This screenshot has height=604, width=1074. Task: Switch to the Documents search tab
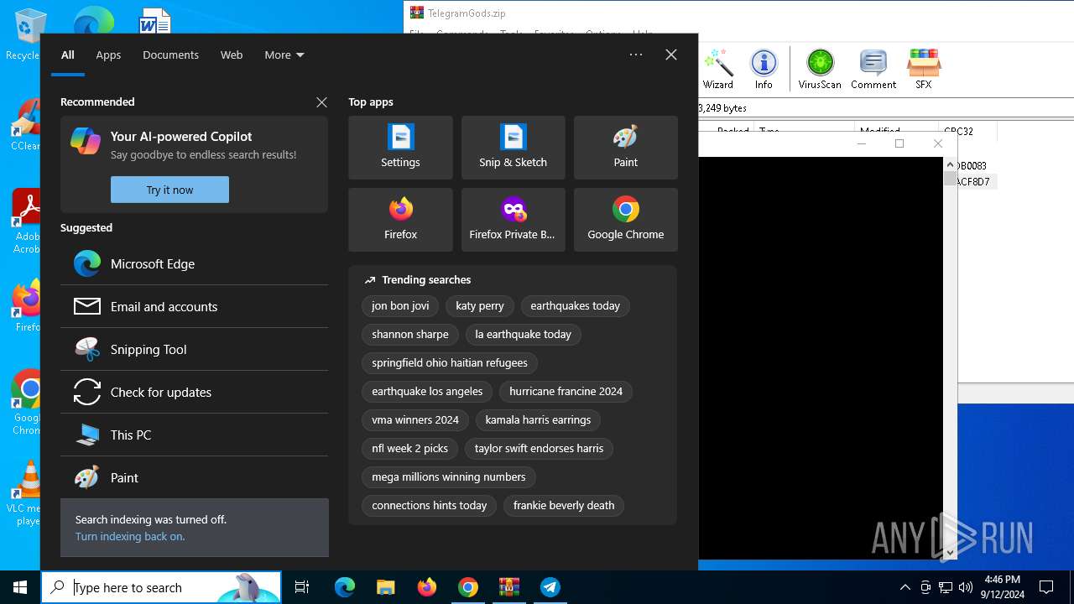170,55
